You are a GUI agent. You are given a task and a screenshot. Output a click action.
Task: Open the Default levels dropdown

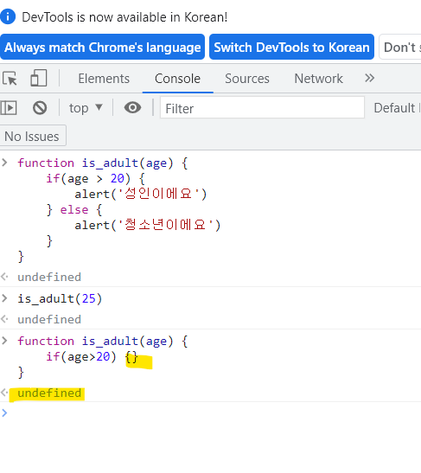tap(397, 108)
